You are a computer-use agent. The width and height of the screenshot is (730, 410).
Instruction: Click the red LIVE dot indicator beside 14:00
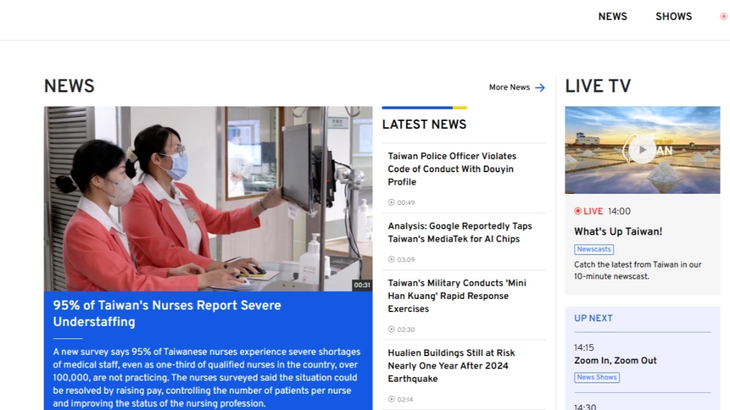click(578, 211)
